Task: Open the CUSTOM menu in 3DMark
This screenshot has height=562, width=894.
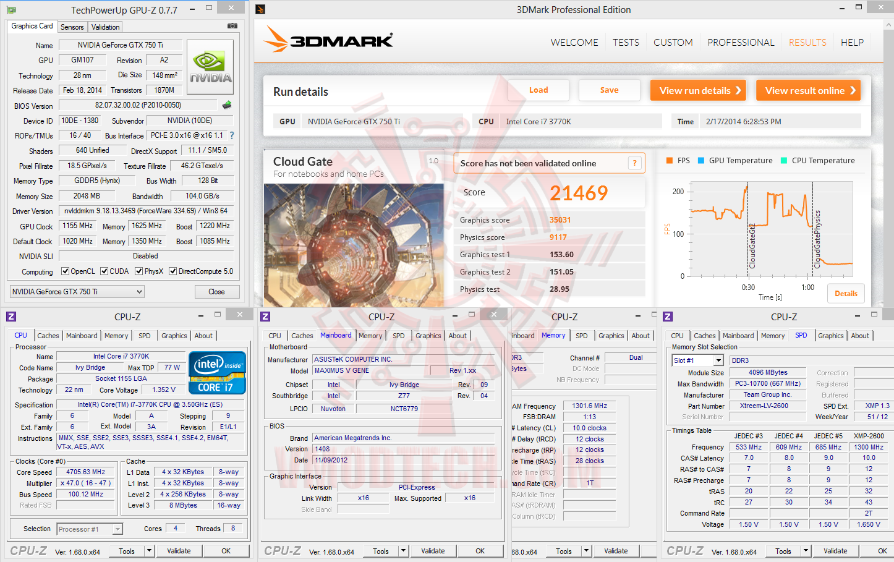Action: 673,43
